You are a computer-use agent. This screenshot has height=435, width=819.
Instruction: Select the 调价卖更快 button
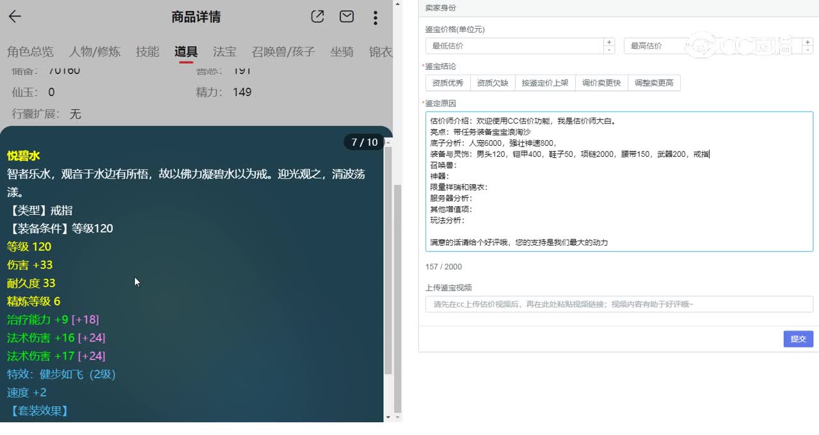[x=601, y=83]
